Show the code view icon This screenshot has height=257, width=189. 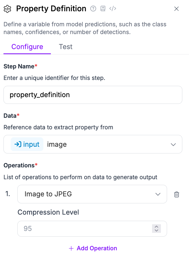[x=113, y=9]
